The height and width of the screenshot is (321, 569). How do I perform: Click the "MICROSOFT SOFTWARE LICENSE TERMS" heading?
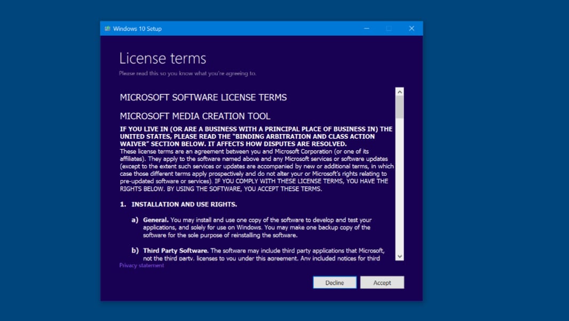[203, 97]
